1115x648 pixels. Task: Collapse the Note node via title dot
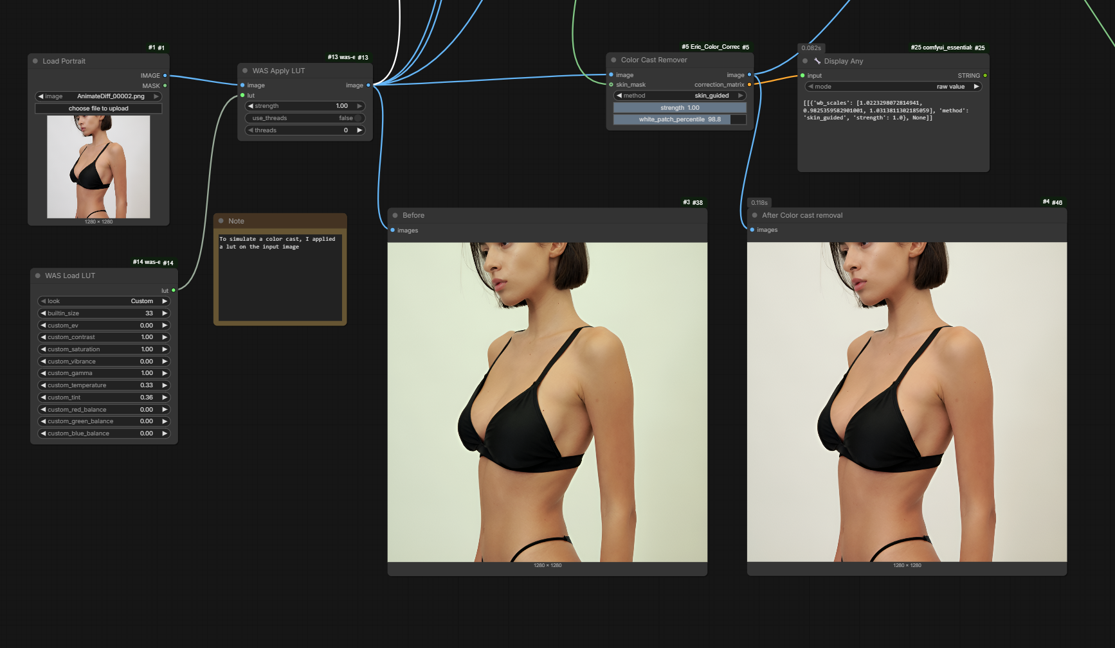[x=221, y=221]
